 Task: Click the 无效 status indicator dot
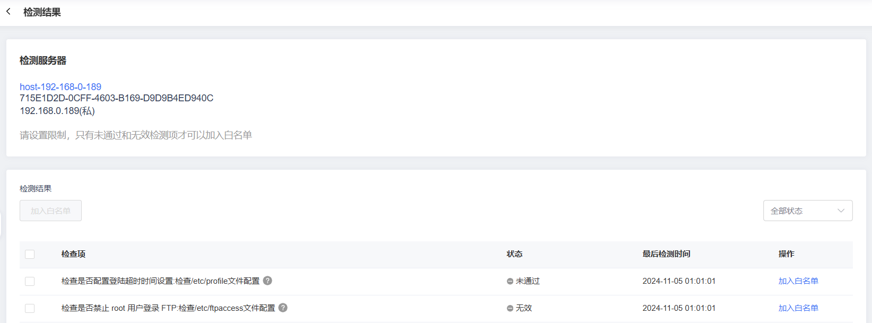510,308
